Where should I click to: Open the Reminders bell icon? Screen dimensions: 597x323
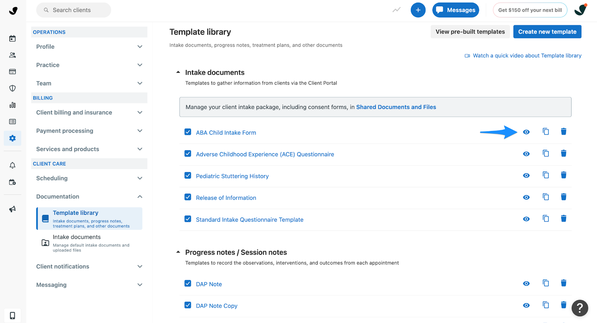point(12,165)
